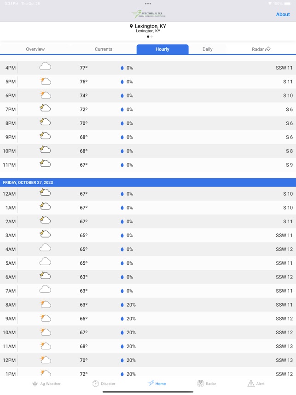Tap the cloudy icon for 4PM
This screenshot has height=395, width=296.
click(45, 66)
